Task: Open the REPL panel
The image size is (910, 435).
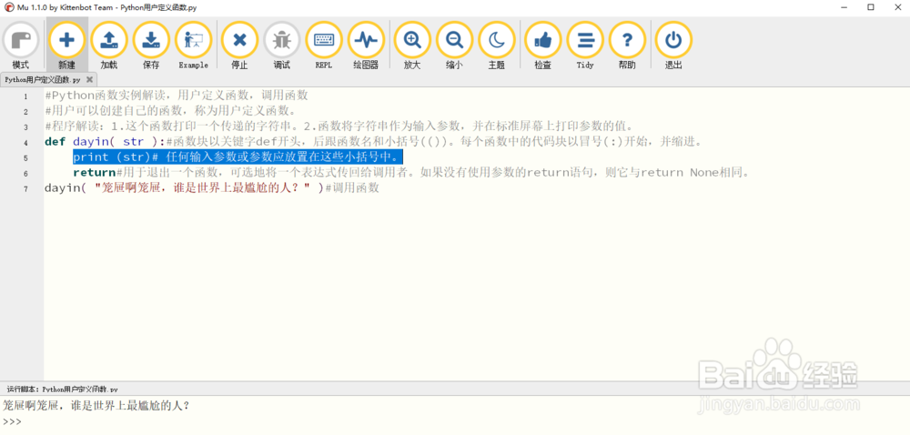Action: click(x=324, y=46)
